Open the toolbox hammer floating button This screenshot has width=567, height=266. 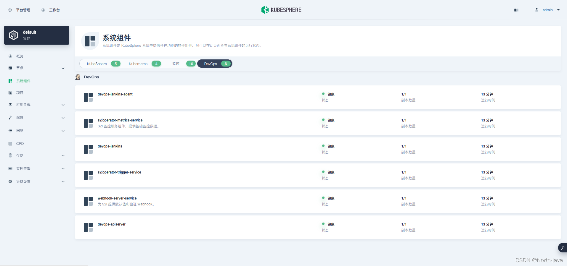point(563,248)
